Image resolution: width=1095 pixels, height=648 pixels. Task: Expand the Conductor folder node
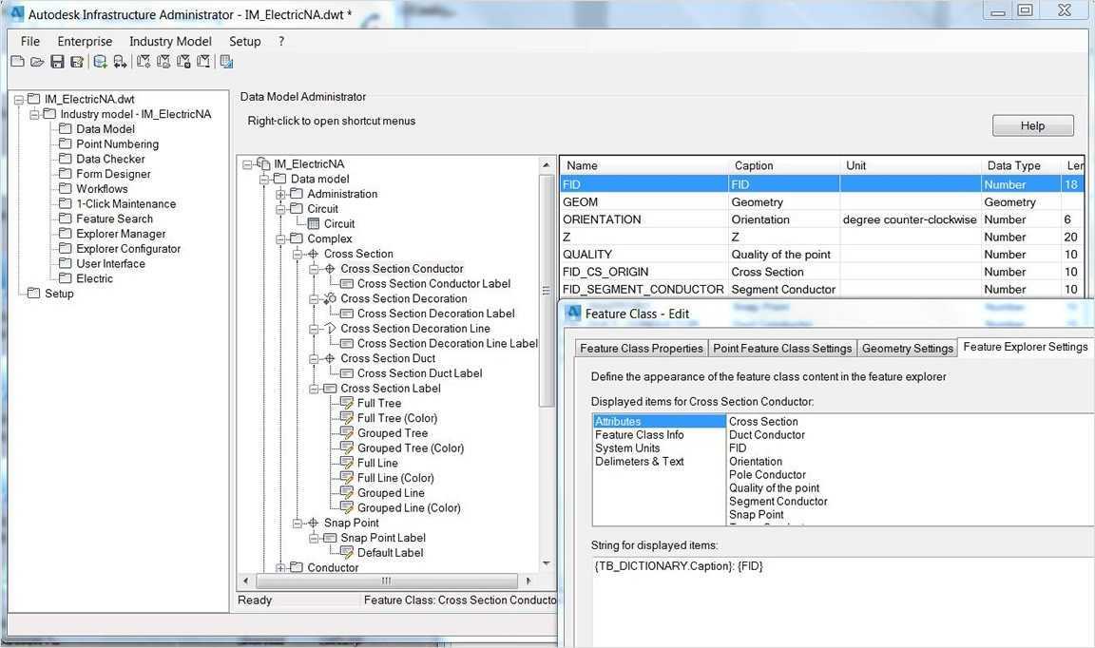(280, 567)
